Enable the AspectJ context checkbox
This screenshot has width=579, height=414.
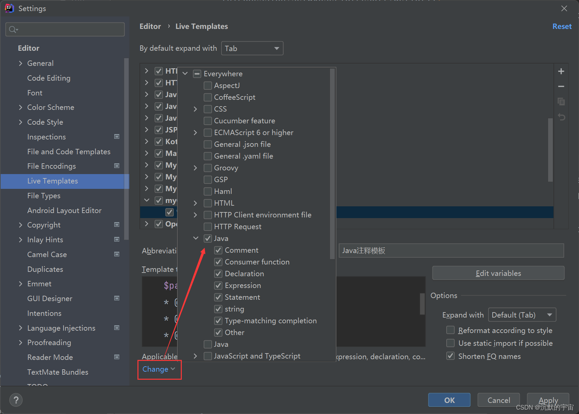[208, 85]
